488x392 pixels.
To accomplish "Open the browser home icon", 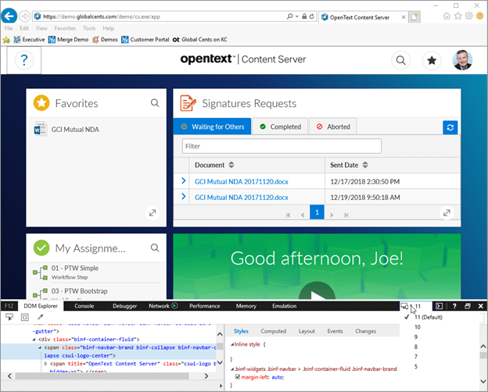I will point(447,16).
